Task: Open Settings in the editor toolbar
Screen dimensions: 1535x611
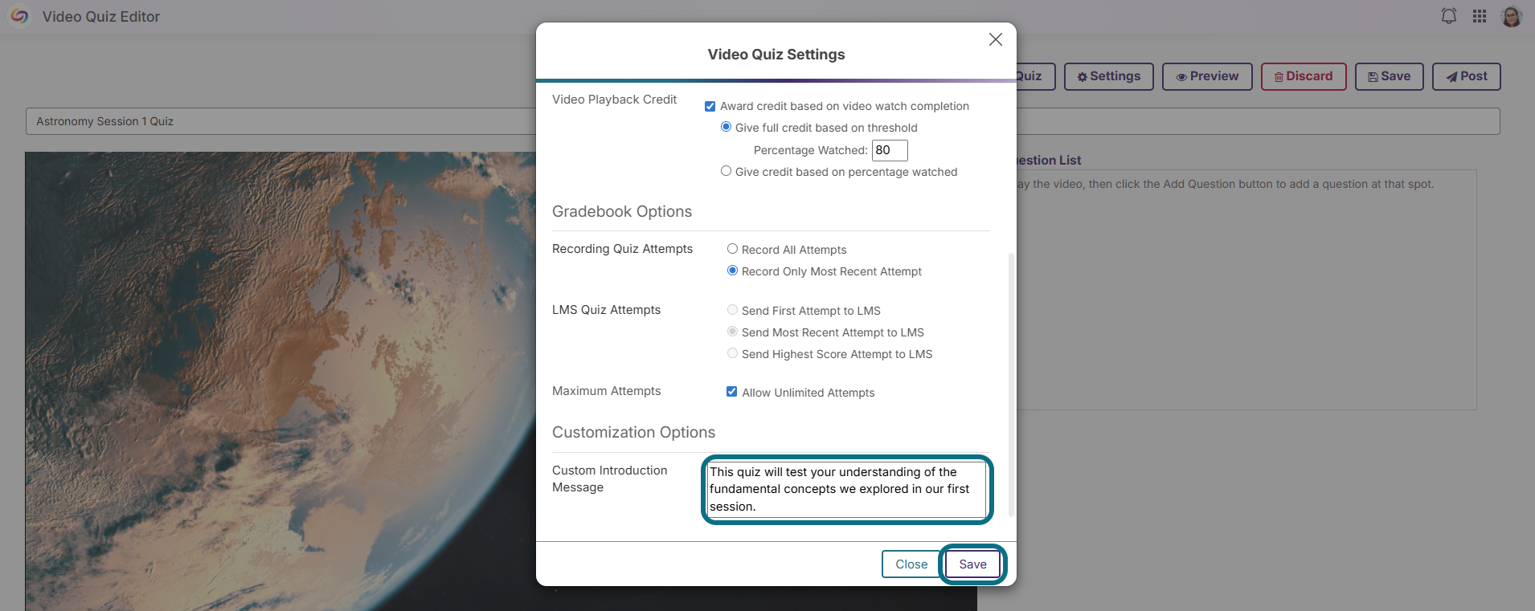Action: point(1108,76)
